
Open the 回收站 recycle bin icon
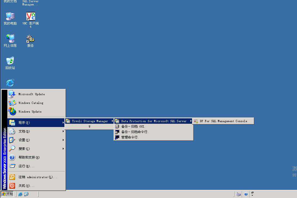click(x=10, y=61)
